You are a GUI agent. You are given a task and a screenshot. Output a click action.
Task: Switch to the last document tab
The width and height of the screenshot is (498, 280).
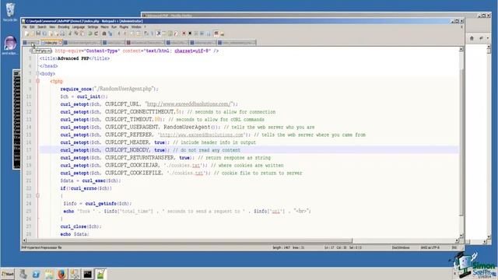pos(237,43)
